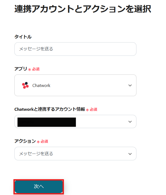Expand the アプリ dropdown chevron
Image resolution: width=166 pixels, height=195 pixels.
coord(130,85)
